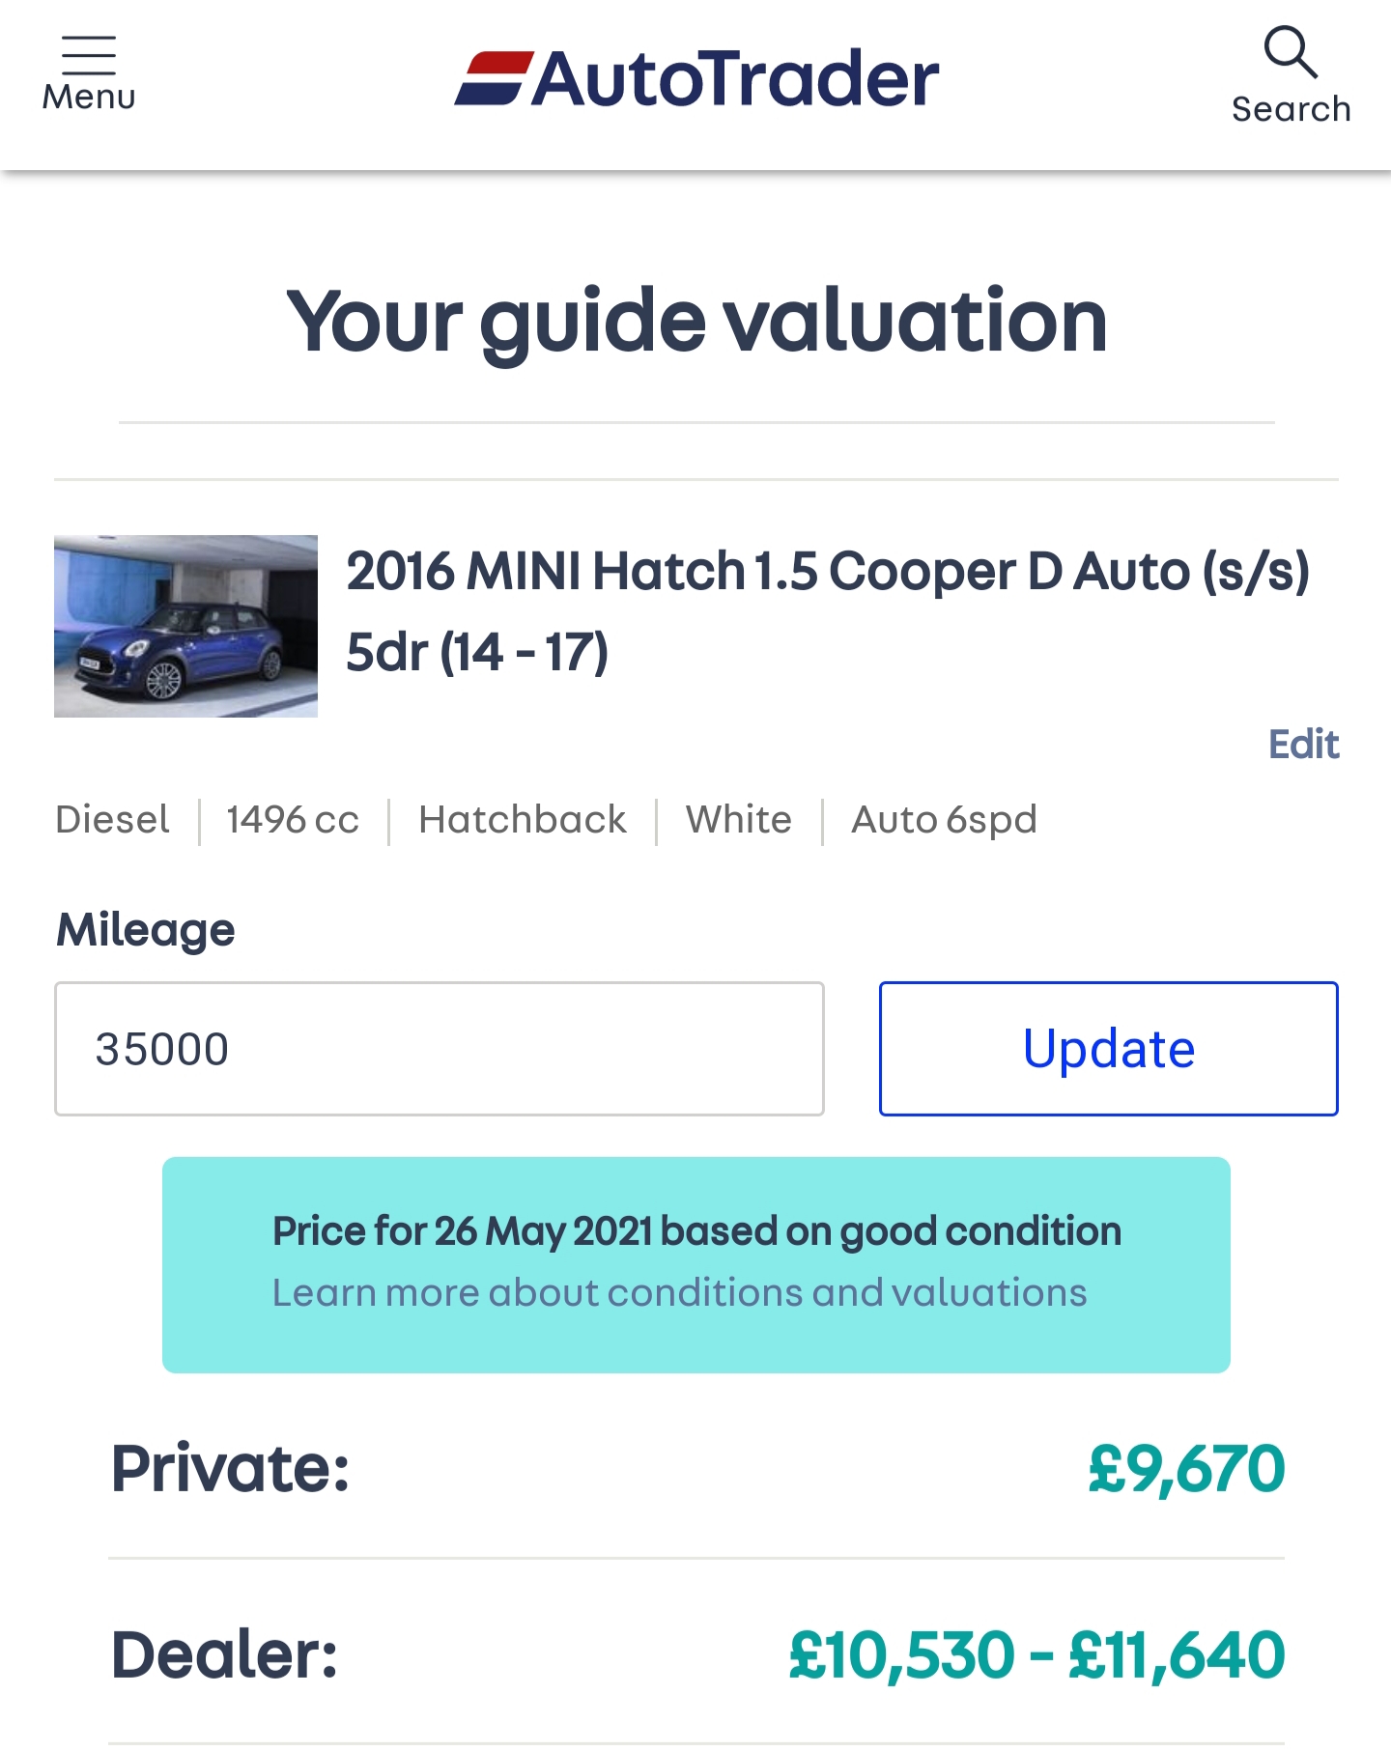Click the AutoTrader logo
Image resolution: width=1391 pixels, height=1751 pixels.
tap(696, 79)
